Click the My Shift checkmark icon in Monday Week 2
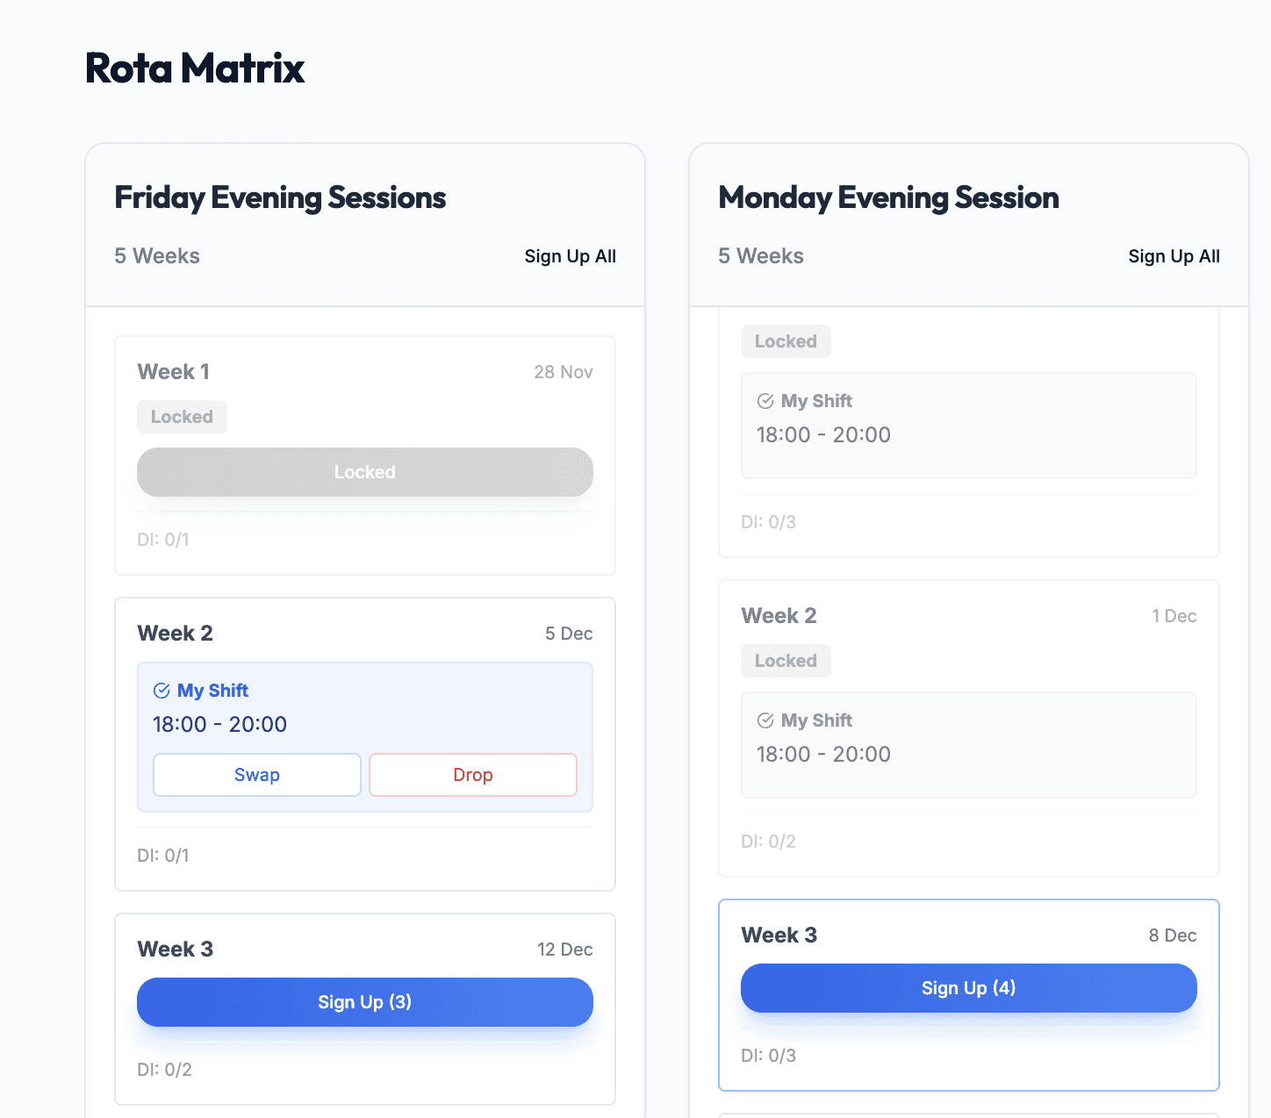 click(x=765, y=720)
